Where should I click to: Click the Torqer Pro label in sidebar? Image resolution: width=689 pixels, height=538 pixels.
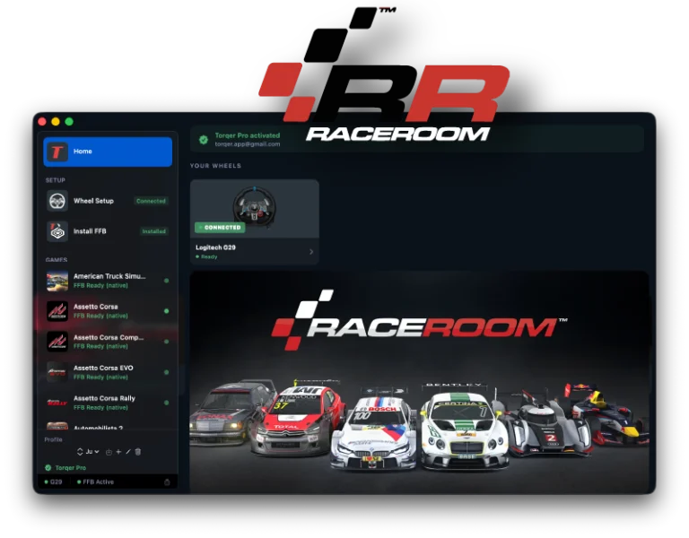(71, 468)
